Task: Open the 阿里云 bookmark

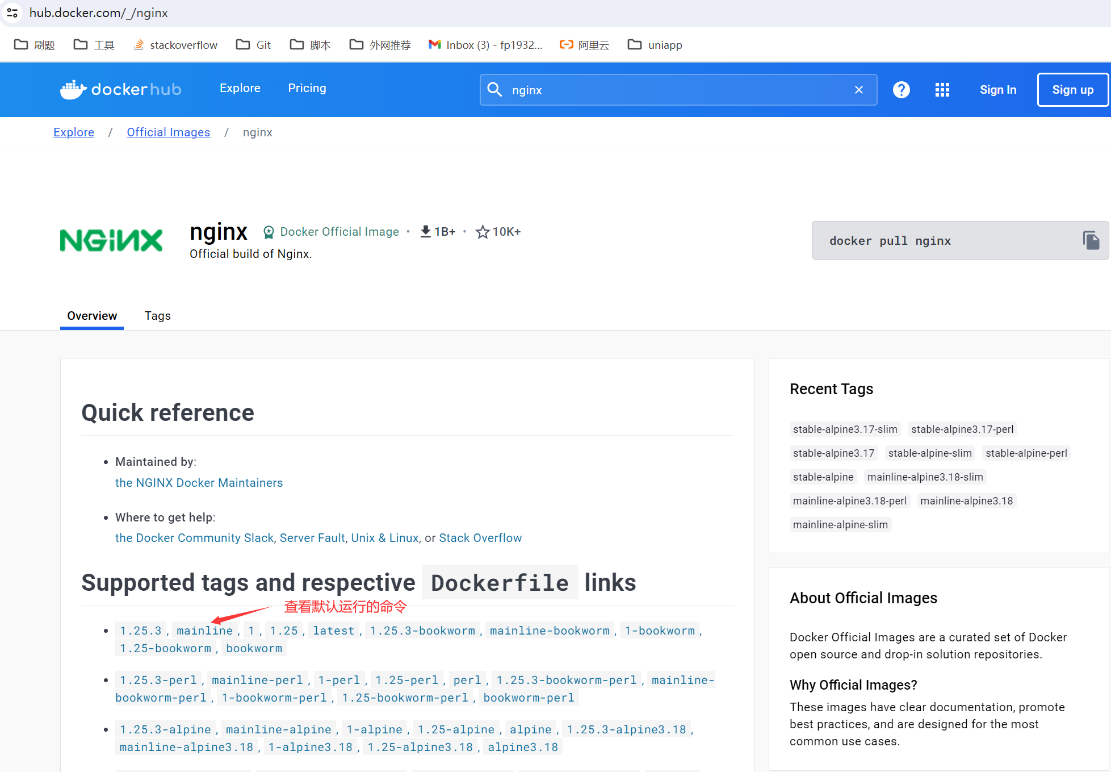Action: tap(584, 45)
